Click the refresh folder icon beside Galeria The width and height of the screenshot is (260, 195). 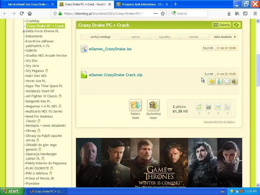tap(236, 25)
